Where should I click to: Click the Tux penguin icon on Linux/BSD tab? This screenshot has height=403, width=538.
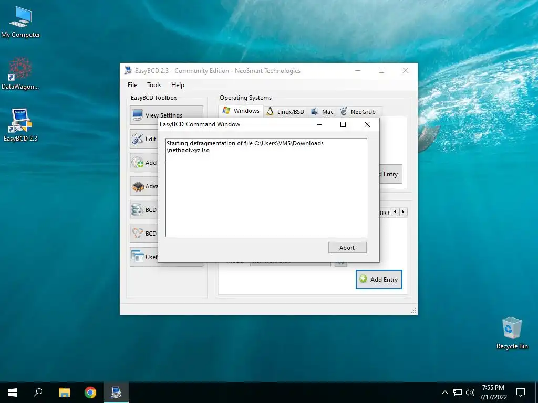point(270,112)
